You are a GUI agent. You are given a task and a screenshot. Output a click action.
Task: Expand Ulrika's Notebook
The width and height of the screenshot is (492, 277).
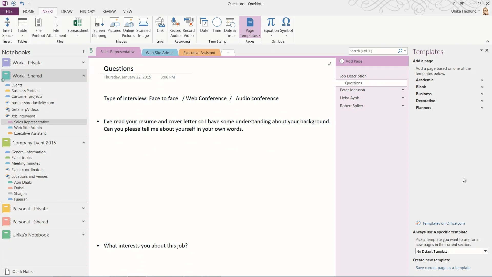tap(83, 234)
